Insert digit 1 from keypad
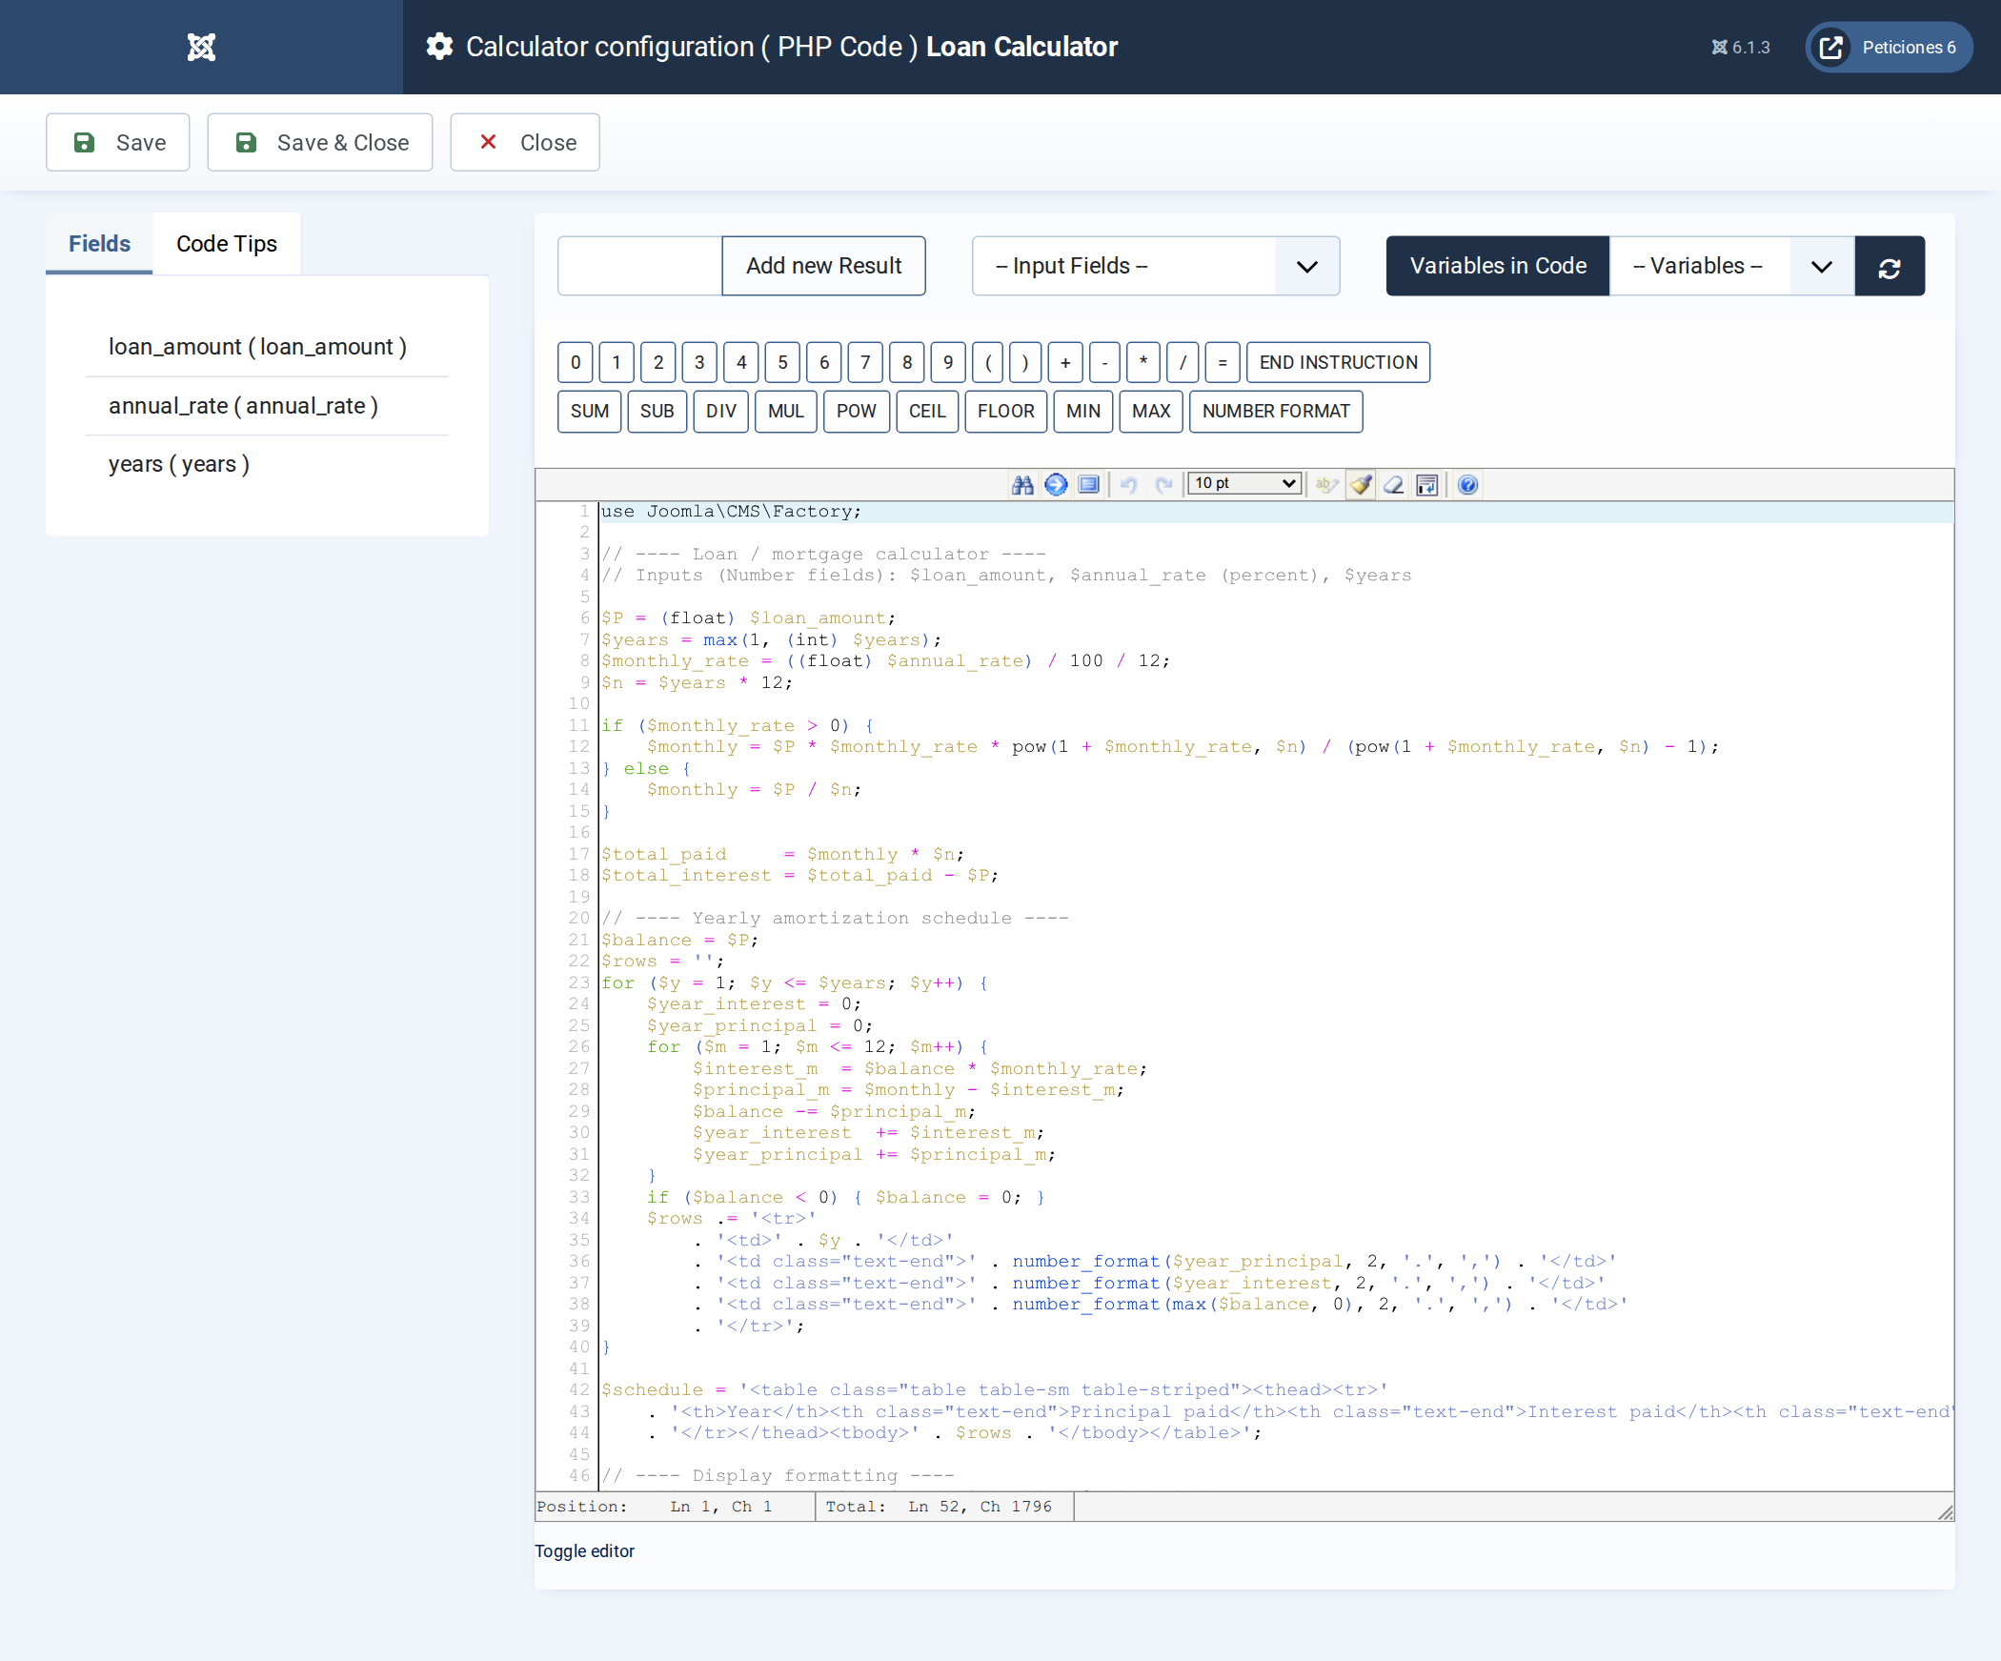Viewport: 2001px width, 1661px height. pos(616,362)
